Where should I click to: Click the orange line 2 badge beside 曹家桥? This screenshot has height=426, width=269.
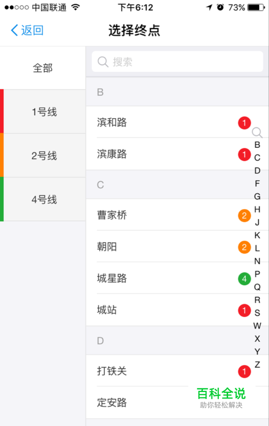pyautogui.click(x=244, y=216)
